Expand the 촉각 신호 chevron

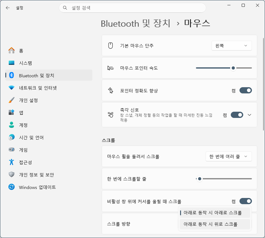[249, 115]
